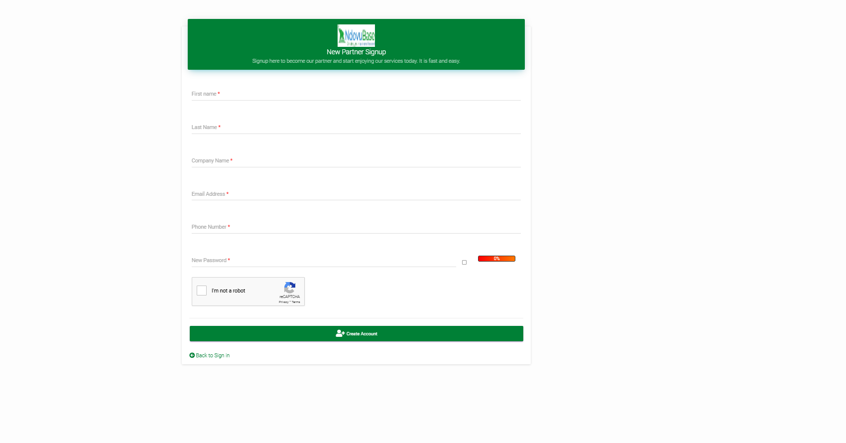Click the password strength 0% bar
The image size is (846, 443).
[x=496, y=259]
